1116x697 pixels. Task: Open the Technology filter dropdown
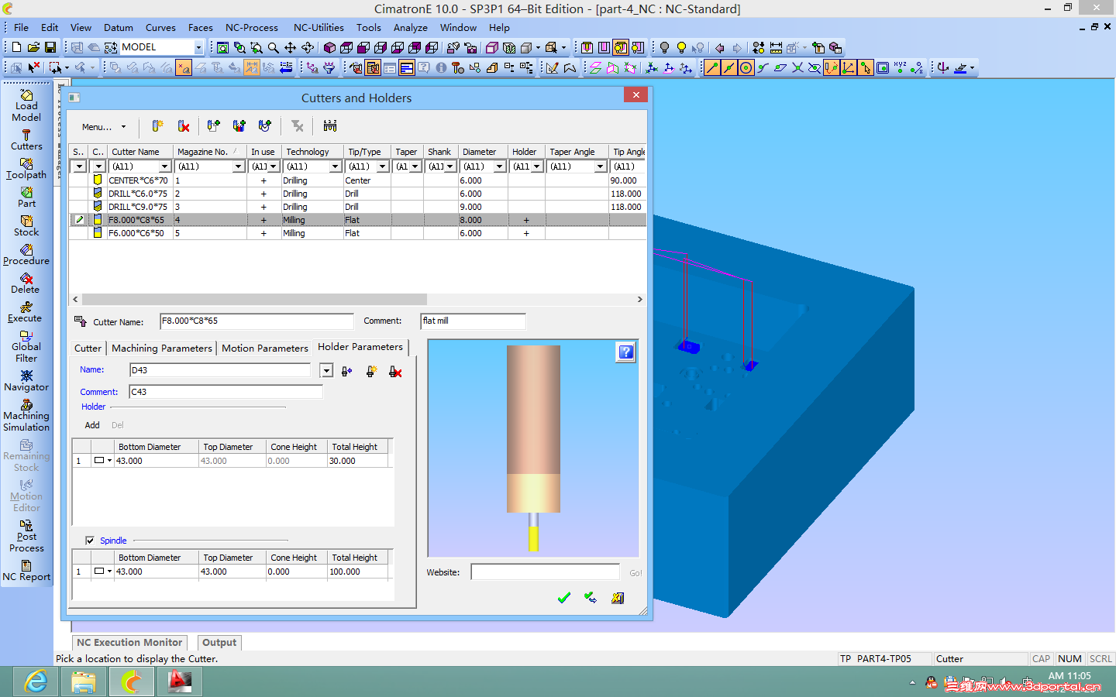click(335, 167)
